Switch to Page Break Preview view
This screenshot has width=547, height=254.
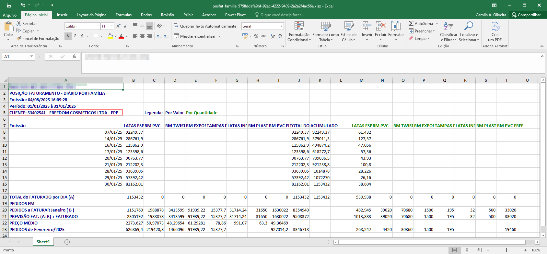[x=479, y=250]
